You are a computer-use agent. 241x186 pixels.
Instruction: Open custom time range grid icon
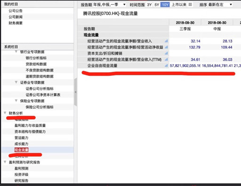point(190,5)
